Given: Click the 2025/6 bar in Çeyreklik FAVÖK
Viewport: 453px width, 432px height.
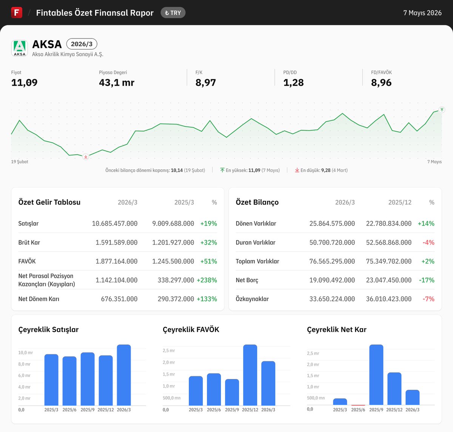Looking at the screenshot, I should [214, 389].
